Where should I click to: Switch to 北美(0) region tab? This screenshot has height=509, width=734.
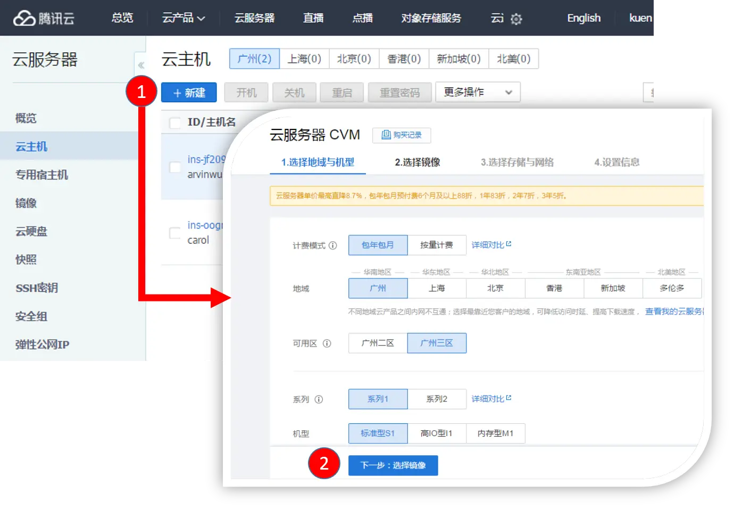click(x=514, y=59)
